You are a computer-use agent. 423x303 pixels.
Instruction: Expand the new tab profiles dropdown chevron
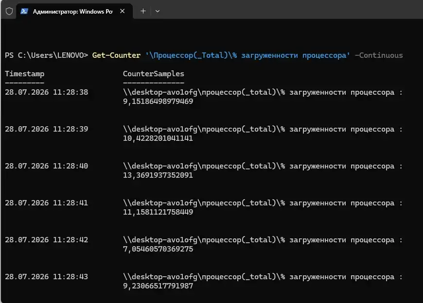(158, 11)
